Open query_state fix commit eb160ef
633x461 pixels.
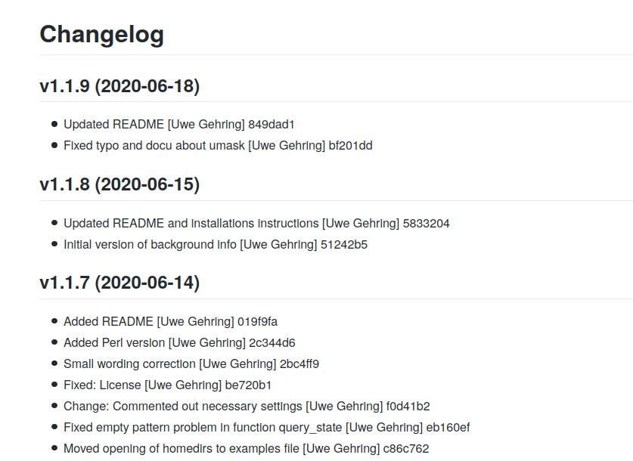click(447, 427)
